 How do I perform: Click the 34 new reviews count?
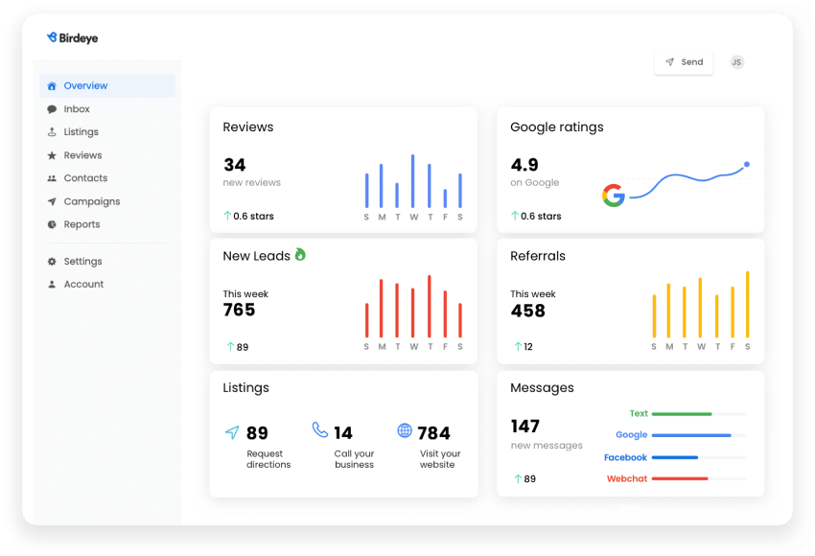coord(234,165)
